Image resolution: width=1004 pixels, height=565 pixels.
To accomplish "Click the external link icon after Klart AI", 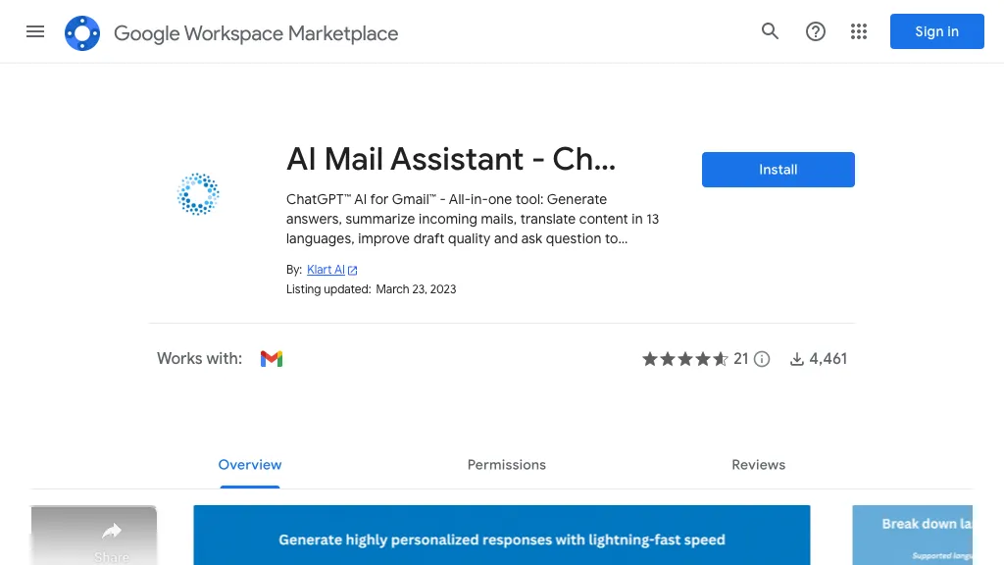I will (x=353, y=271).
